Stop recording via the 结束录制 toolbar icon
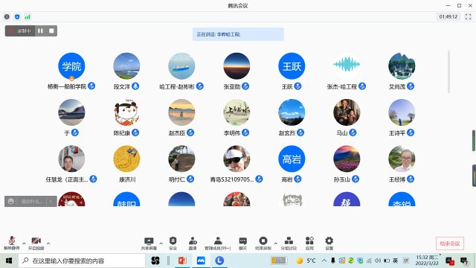Viewport: 476px width, 268px height. coord(263,243)
